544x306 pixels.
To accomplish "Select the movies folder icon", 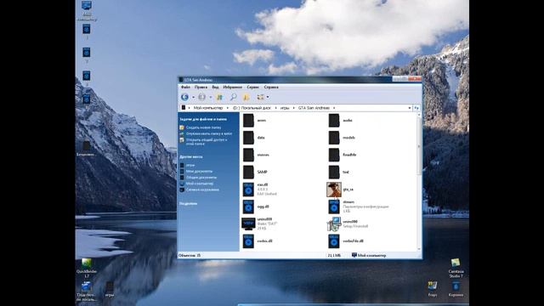I will coord(248,155).
